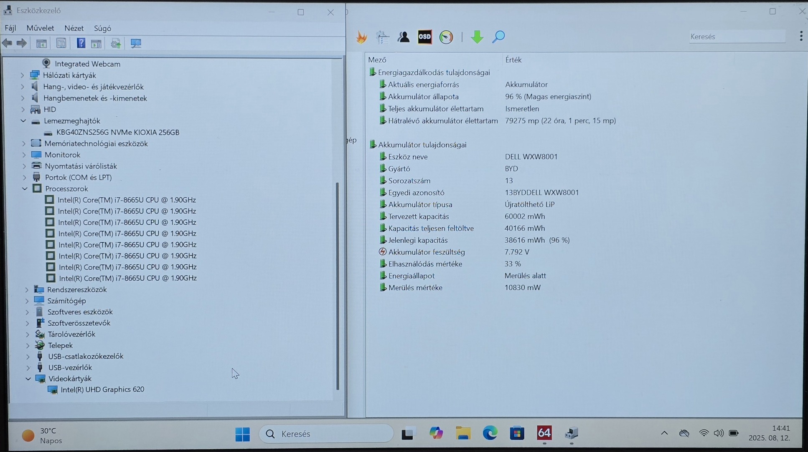Open AIDA64 from the taskbar 64 icon

click(x=544, y=433)
